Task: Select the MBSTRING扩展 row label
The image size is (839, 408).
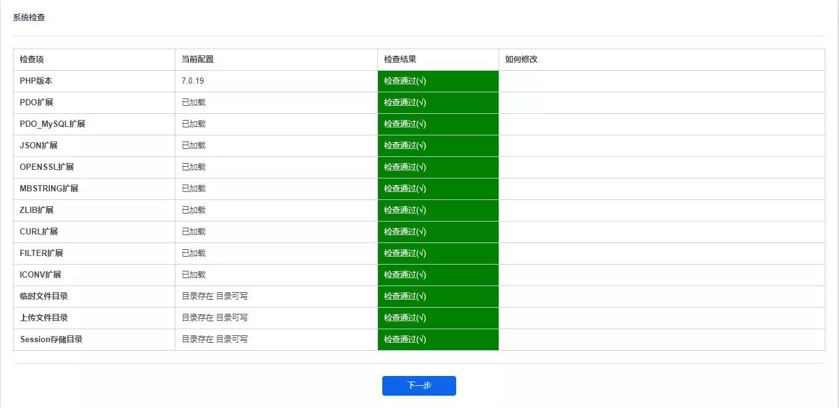Action: coord(49,189)
